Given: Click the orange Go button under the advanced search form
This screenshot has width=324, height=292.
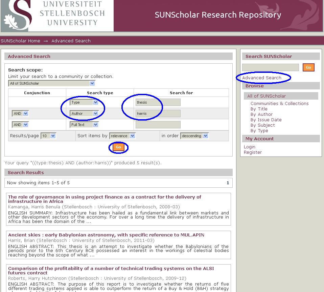Looking at the screenshot, I should tap(118, 147).
